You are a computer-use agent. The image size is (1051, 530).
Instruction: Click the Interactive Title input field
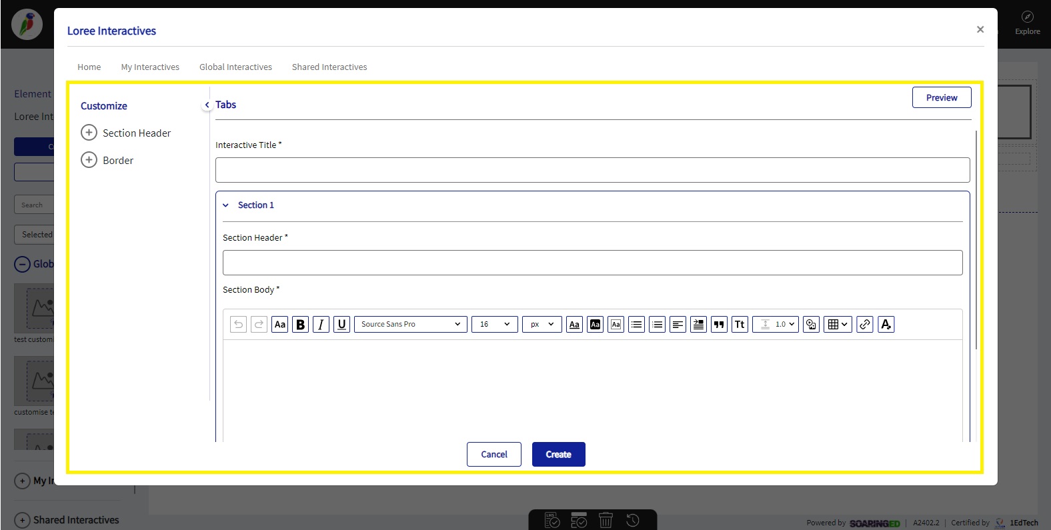[593, 170]
